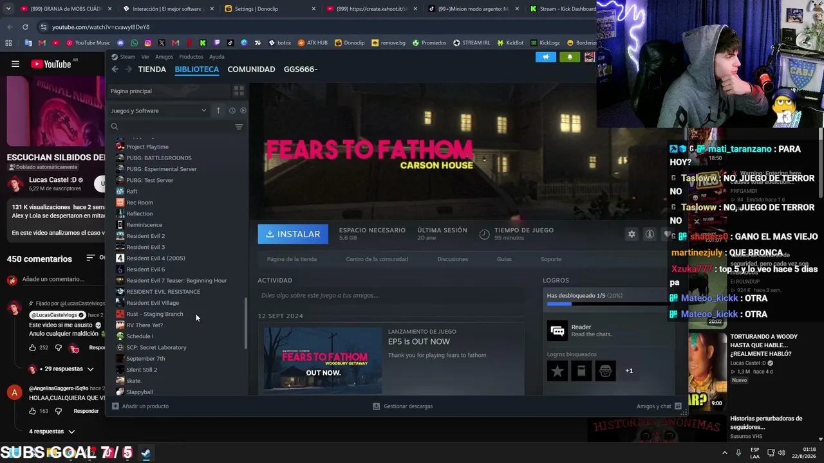Open the Instagram bookmark icon
The image size is (824, 463).
[147, 43]
